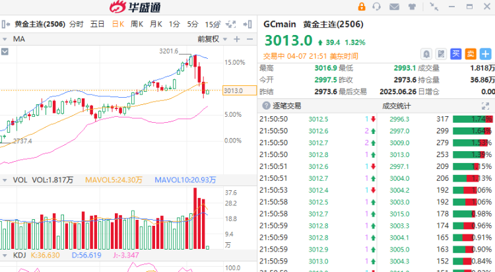Click the J:-3.347 KDJ value
Image resolution: width=495 pixels, height=272 pixels.
pyautogui.click(x=125, y=255)
